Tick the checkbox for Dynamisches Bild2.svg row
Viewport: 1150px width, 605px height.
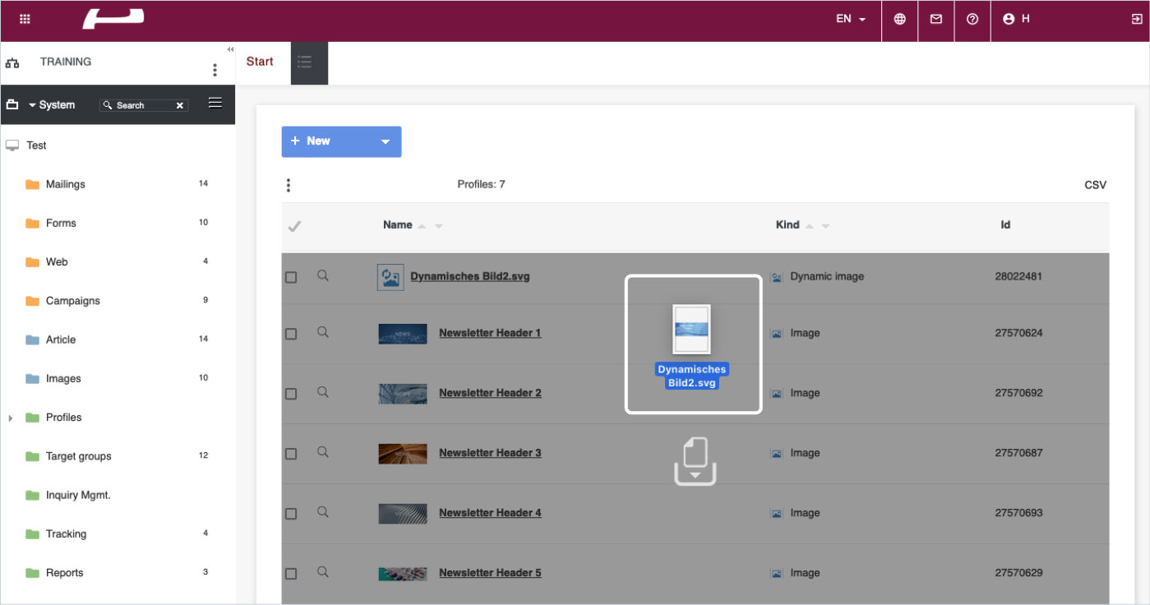(x=291, y=278)
